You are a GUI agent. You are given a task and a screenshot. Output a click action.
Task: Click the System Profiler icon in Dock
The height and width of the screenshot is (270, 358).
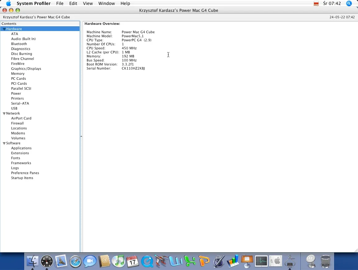pos(290,261)
